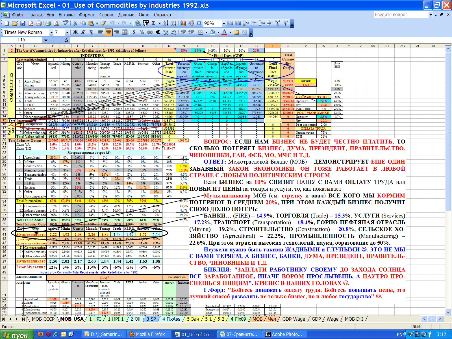
Task: Expand the 90% zoom dropdown
Action: click(x=223, y=23)
